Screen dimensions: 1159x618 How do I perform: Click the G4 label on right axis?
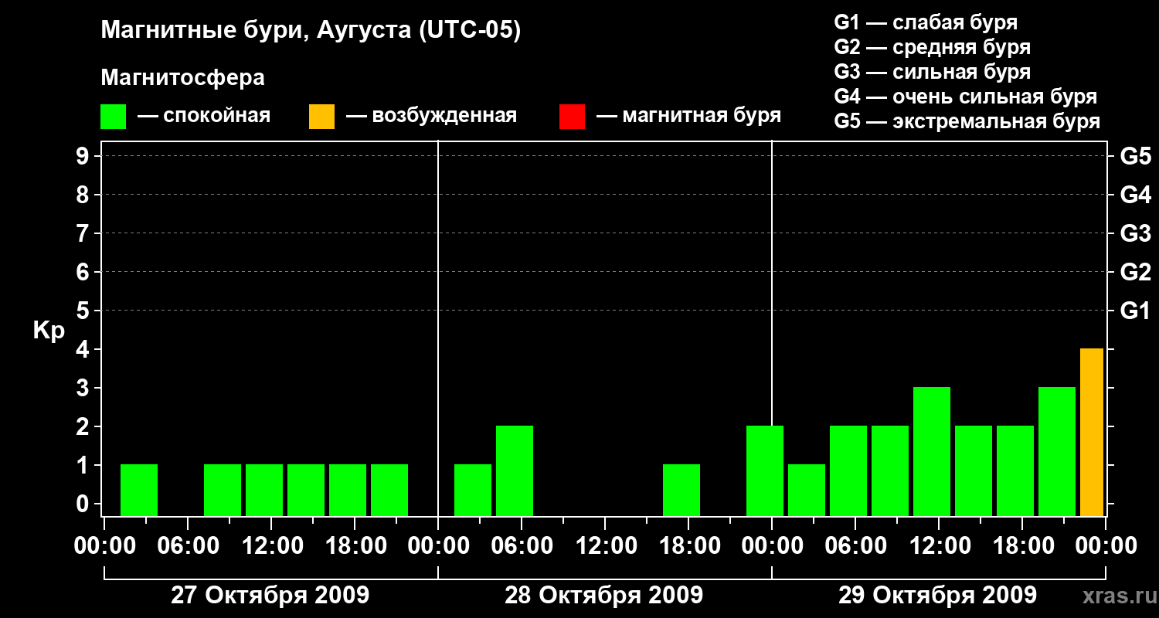coord(1136,195)
